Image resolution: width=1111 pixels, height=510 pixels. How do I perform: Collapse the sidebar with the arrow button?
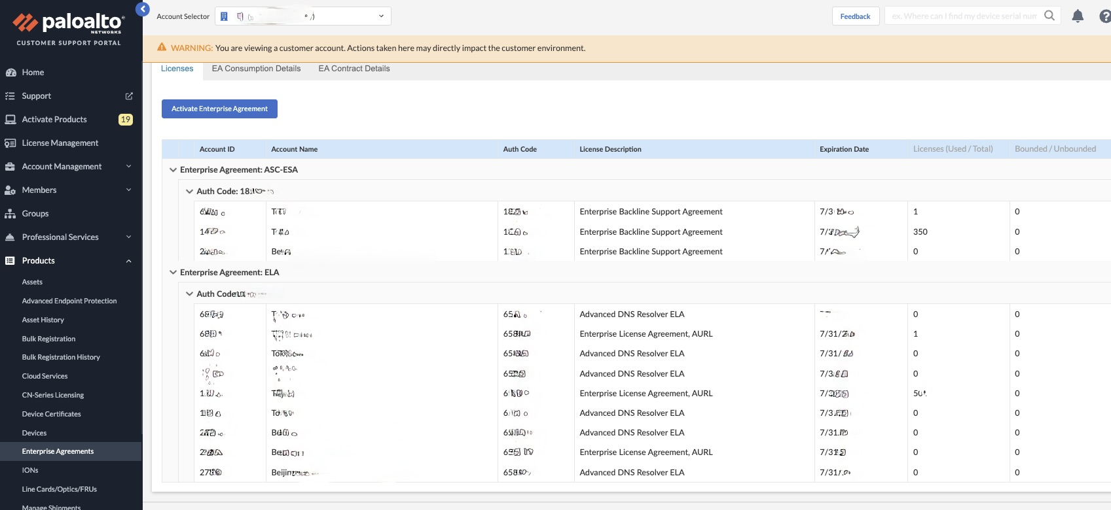(143, 9)
